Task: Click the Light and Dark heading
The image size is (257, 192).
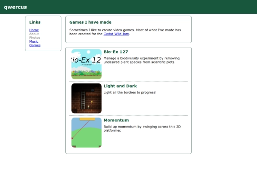Action: click(x=120, y=86)
